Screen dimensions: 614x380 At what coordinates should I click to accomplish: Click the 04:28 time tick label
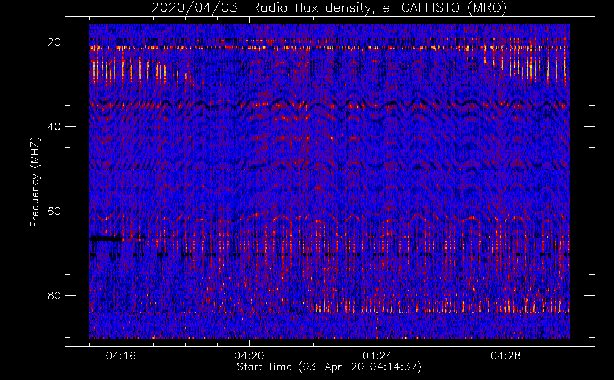506,356
